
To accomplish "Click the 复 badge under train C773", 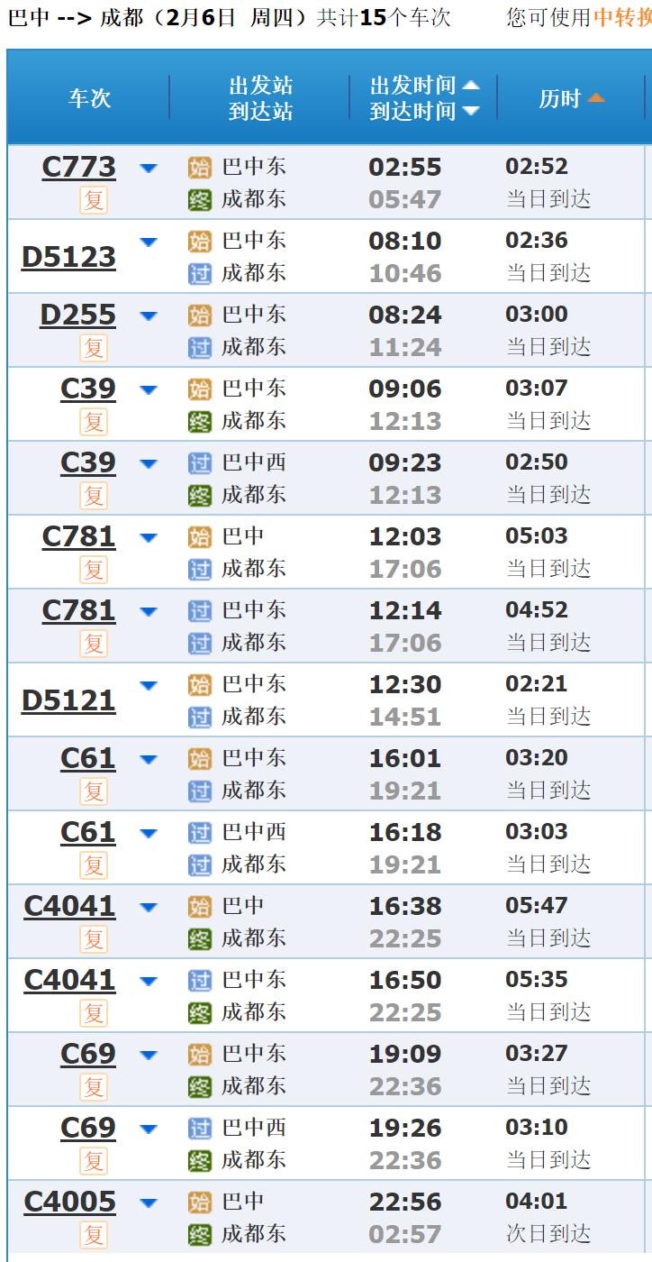I will [x=94, y=199].
